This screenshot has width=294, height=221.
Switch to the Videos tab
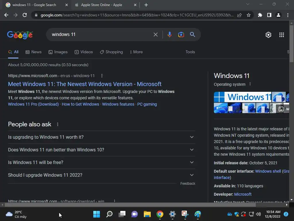[84, 52]
